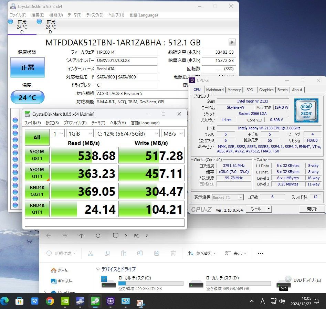Open the MB/s unit dropdown
The image size is (326, 309).
click(173, 134)
